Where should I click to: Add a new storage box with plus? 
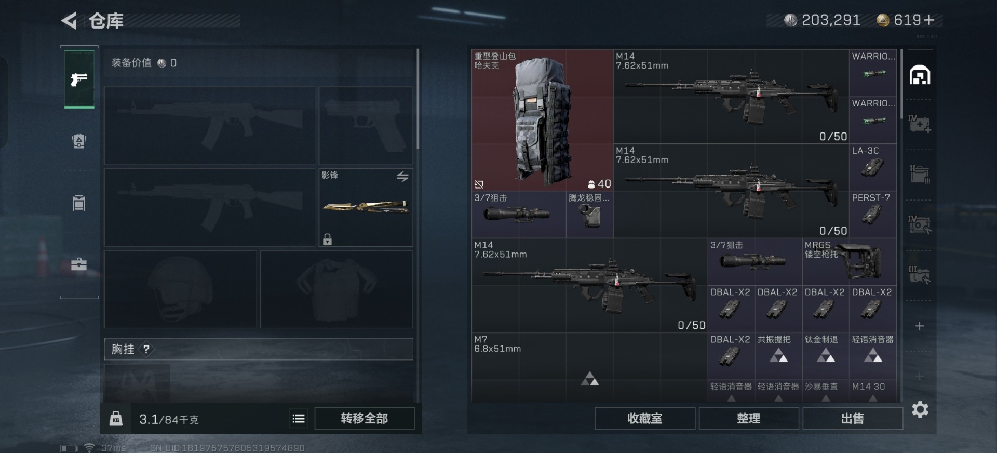(x=920, y=326)
